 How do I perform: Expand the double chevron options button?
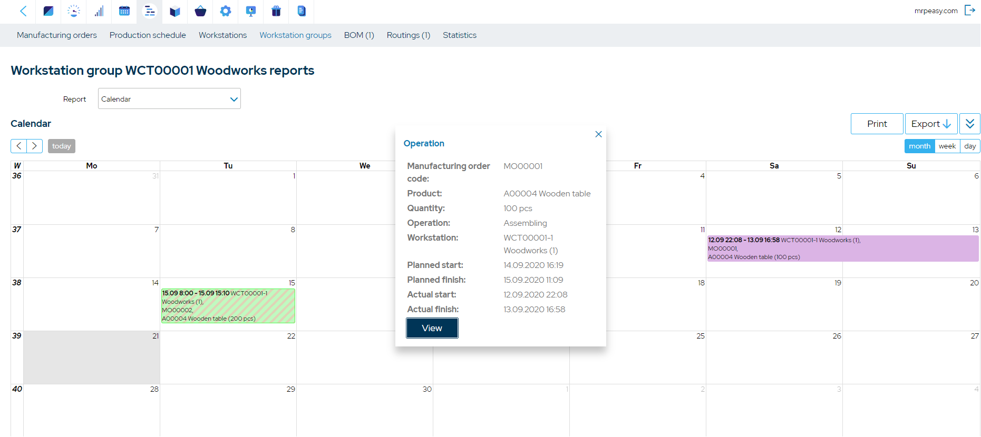pyautogui.click(x=969, y=124)
